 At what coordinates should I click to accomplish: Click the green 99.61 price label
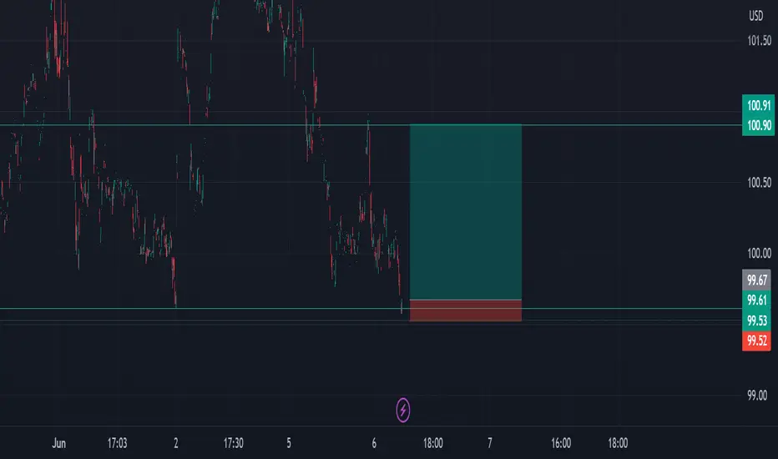point(756,300)
